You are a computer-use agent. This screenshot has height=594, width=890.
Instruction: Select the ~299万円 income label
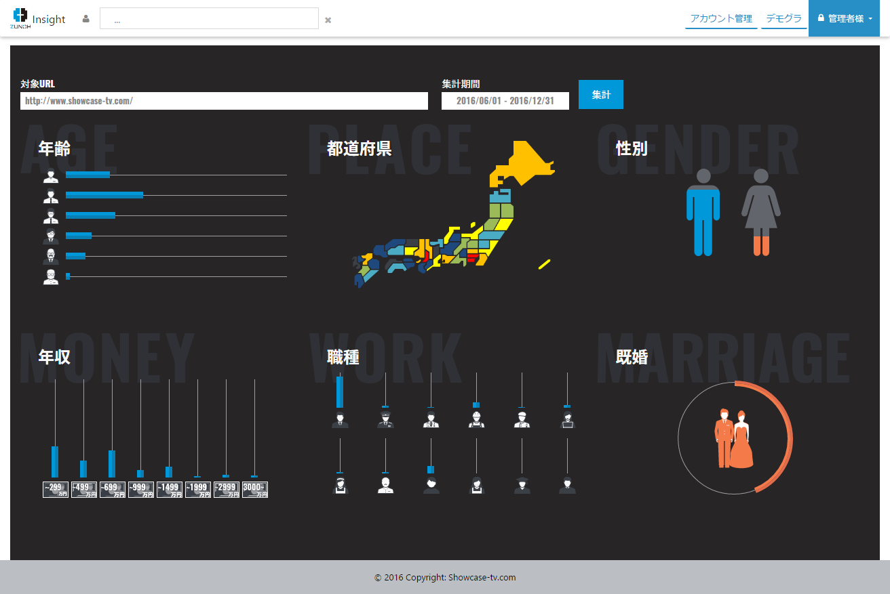[x=56, y=490]
